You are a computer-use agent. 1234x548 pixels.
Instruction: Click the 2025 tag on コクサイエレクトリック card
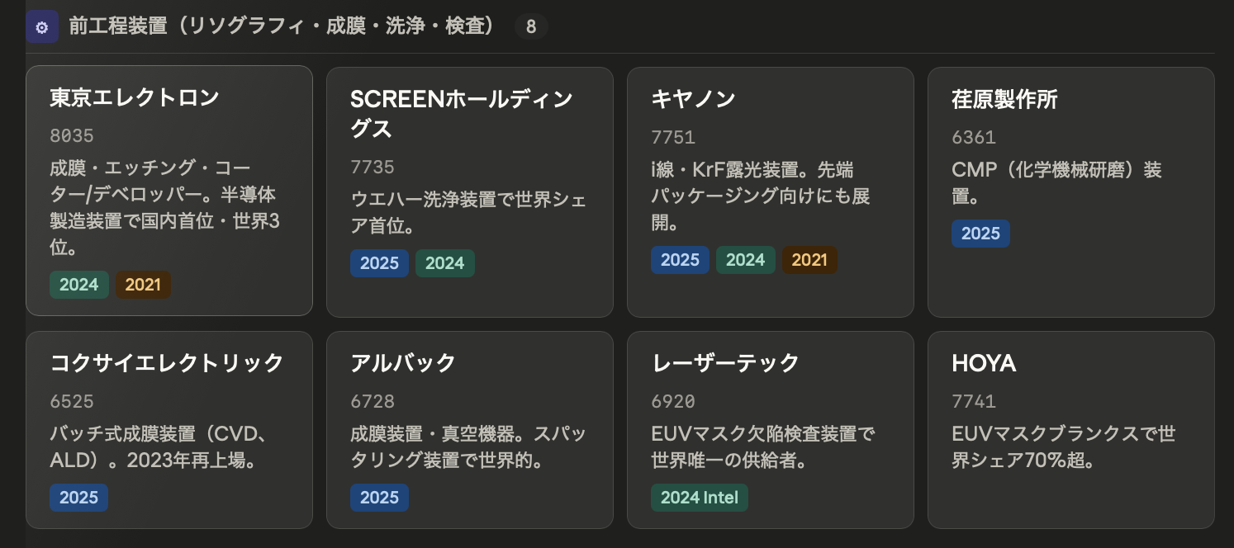[x=79, y=498]
